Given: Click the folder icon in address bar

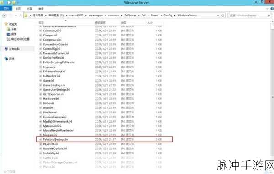Looking at the screenshot, I should (x=26, y=15).
